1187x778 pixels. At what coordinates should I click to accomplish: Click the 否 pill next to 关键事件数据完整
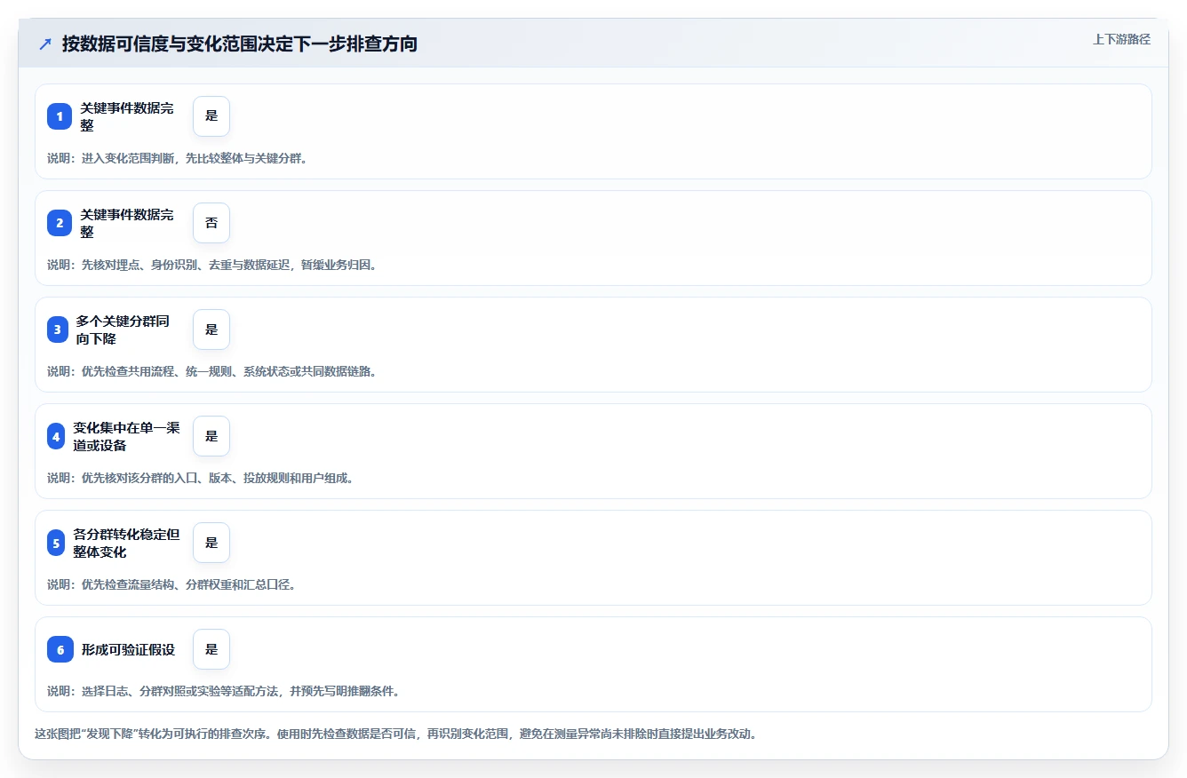pos(211,223)
